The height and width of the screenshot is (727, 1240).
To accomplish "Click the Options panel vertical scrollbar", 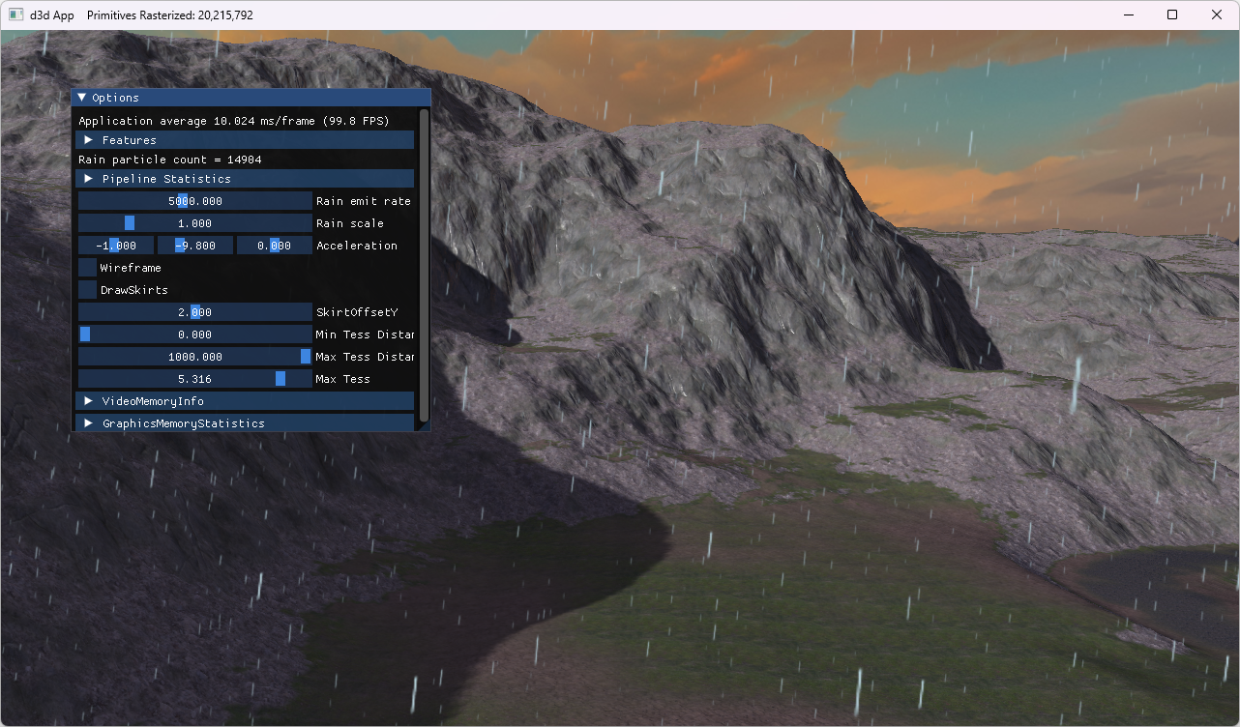I will (x=424, y=261).
